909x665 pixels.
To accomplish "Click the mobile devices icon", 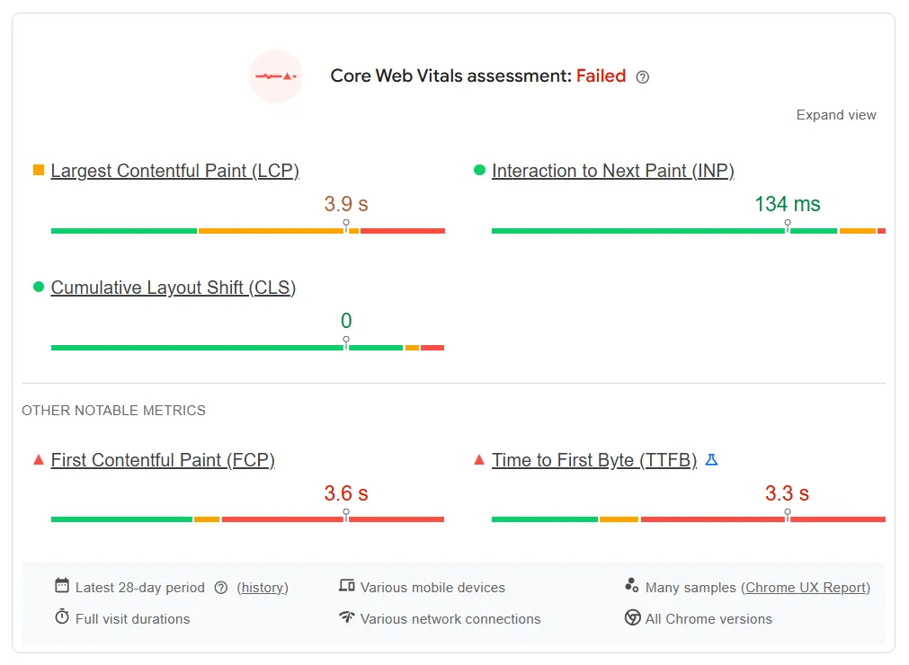I will pyautogui.click(x=347, y=586).
